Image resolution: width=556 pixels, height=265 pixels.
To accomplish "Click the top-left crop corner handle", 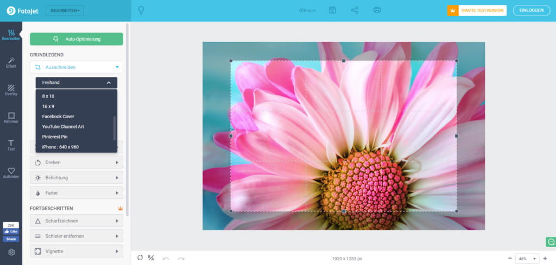I will point(231,61).
